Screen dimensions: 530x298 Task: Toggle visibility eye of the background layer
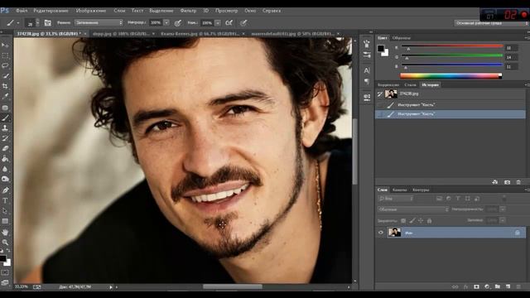pos(381,233)
